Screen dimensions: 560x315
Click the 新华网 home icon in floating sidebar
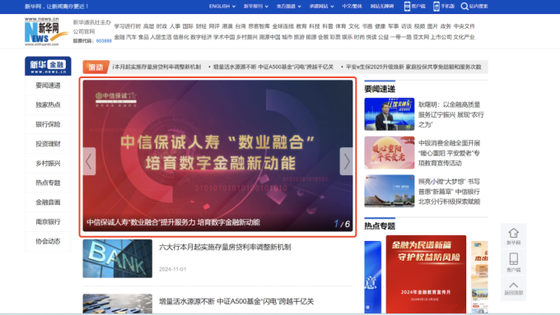click(x=514, y=234)
